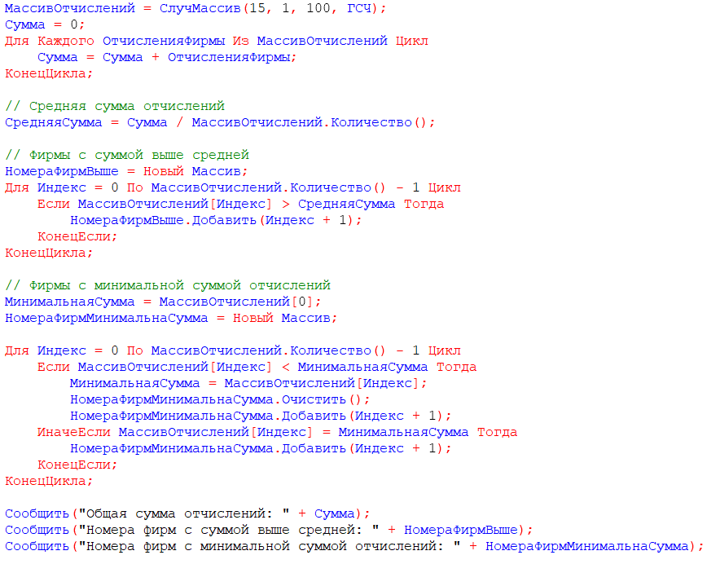Click the string "Общая сумма отчислений: "

pos(184,513)
